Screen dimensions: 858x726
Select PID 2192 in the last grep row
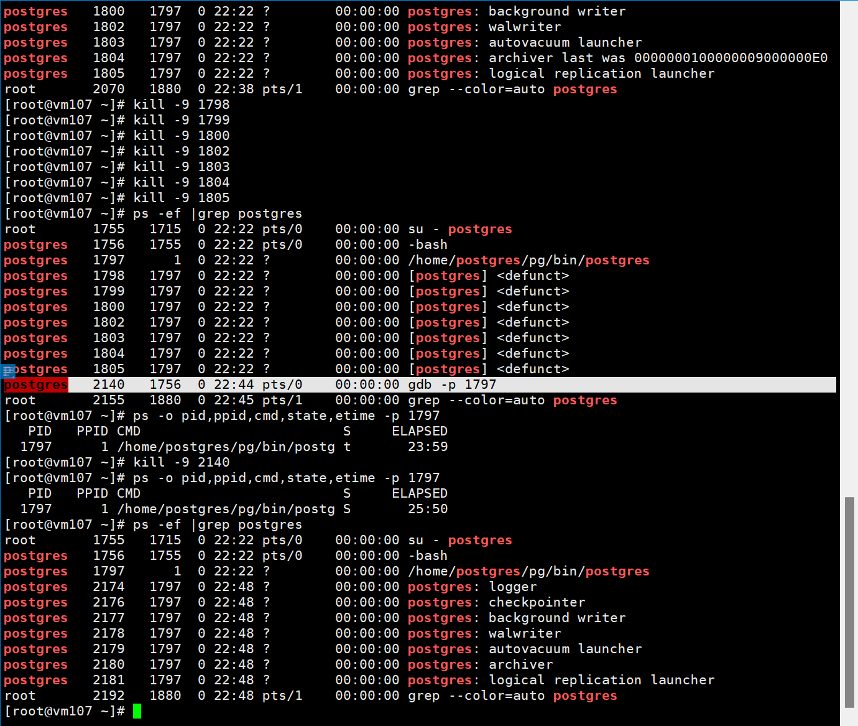[x=109, y=696]
